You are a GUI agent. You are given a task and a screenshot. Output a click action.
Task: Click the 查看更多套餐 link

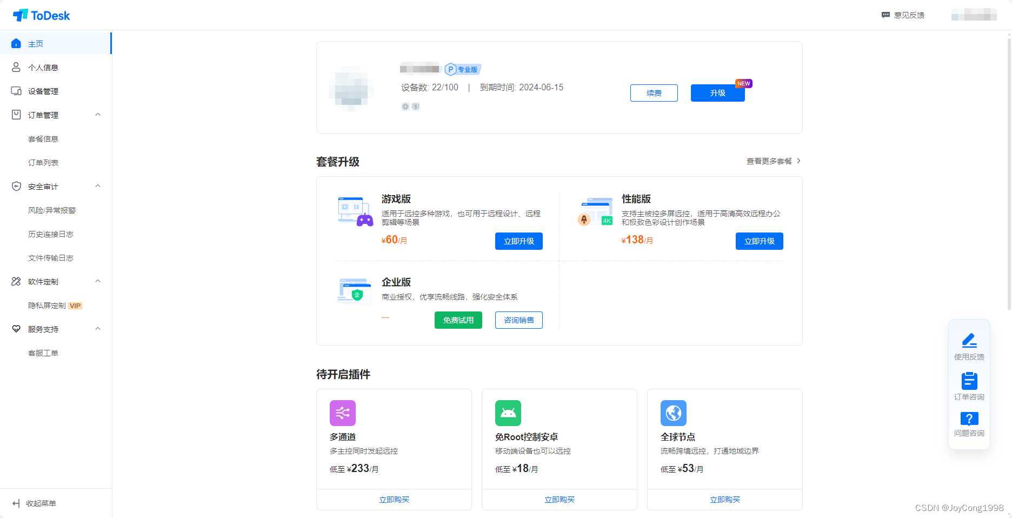(769, 161)
